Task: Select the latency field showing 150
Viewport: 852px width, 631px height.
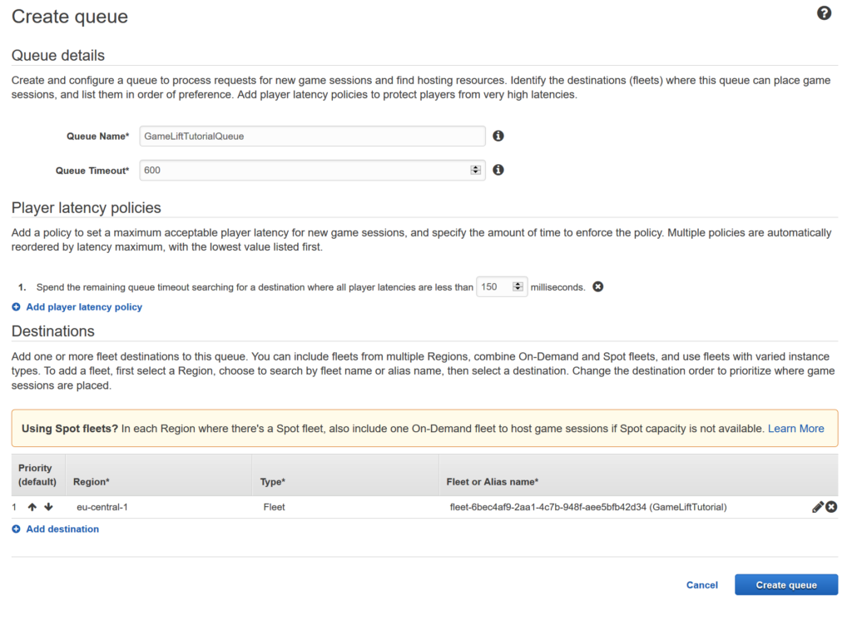Action: [x=493, y=286]
